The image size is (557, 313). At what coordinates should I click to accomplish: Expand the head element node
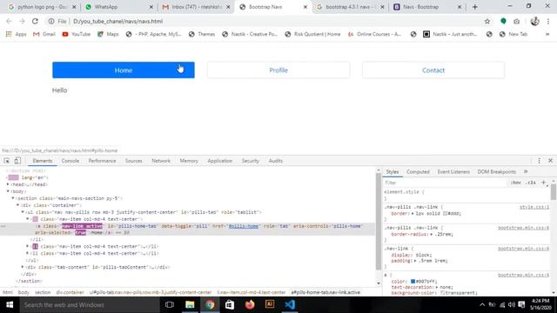coord(8,184)
